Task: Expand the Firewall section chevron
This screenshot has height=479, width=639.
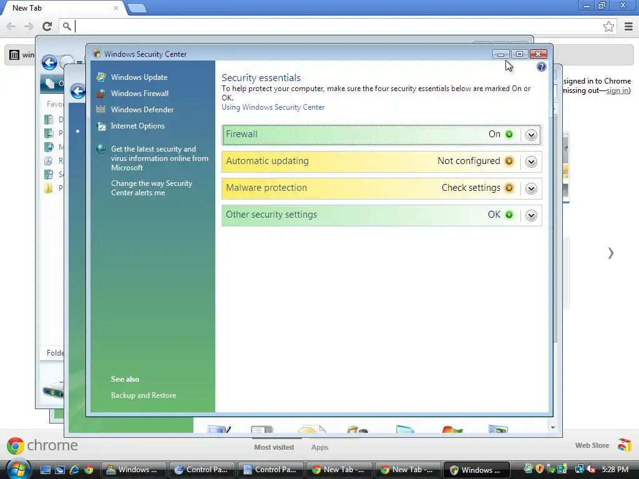Action: click(x=531, y=135)
